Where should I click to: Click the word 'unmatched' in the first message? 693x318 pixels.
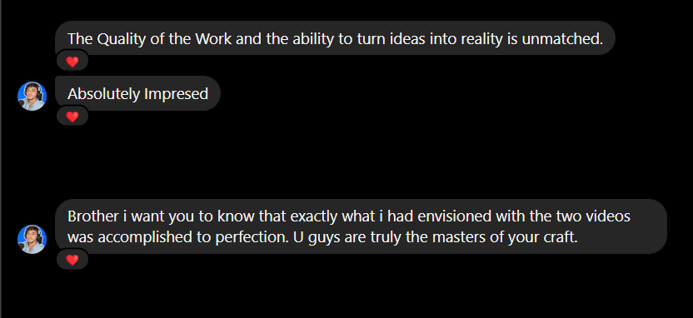click(x=562, y=39)
